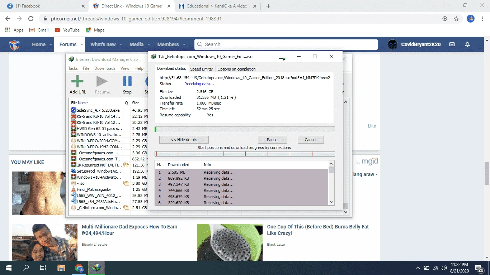This screenshot has height=275, width=490.
Task: Open the inbox envelope icon on phcorner
Action: click(452, 44)
